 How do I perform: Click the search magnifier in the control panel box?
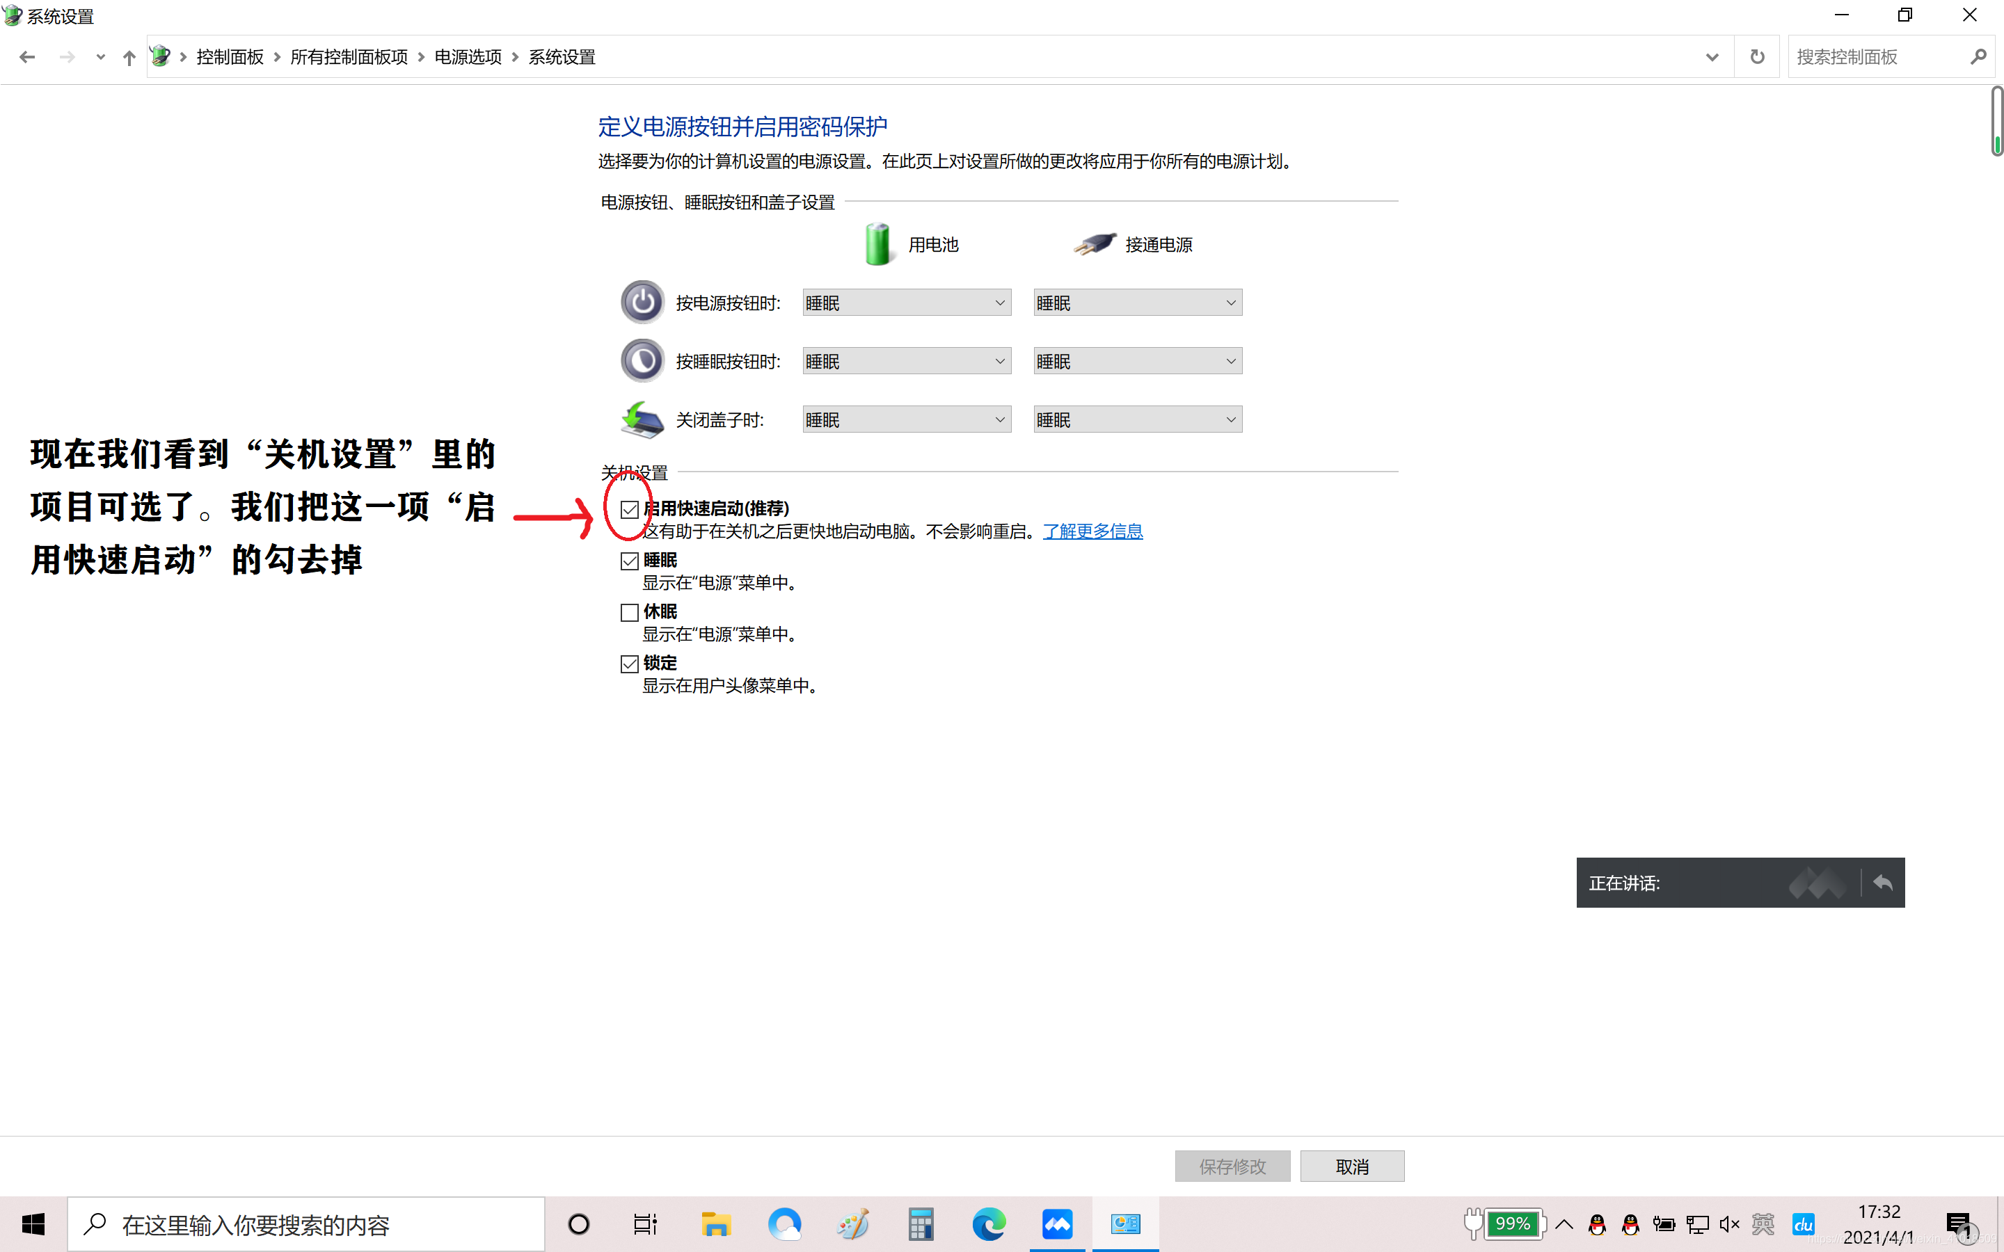[x=1978, y=57]
